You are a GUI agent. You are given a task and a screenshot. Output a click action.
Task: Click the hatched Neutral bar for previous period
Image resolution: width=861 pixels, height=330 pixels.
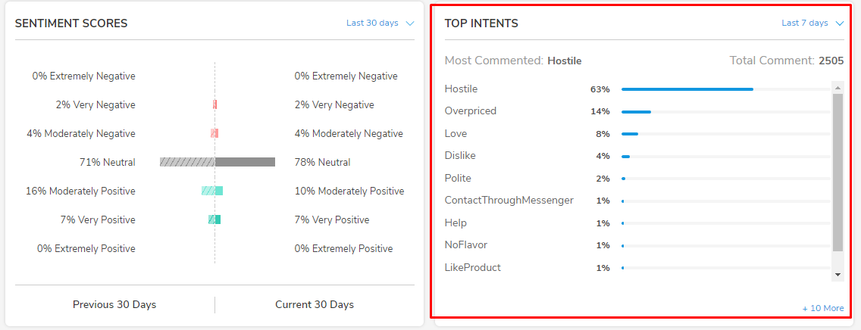(187, 162)
